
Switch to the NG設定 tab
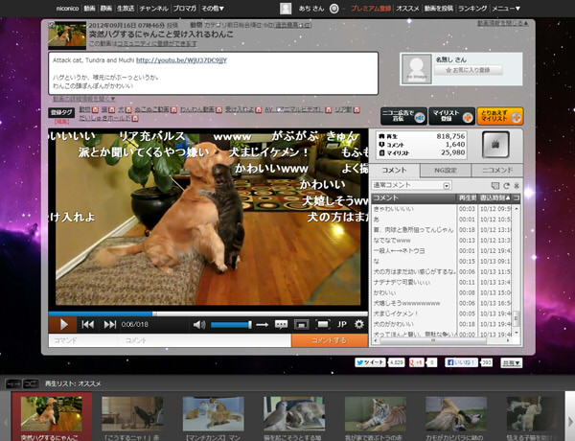click(446, 171)
